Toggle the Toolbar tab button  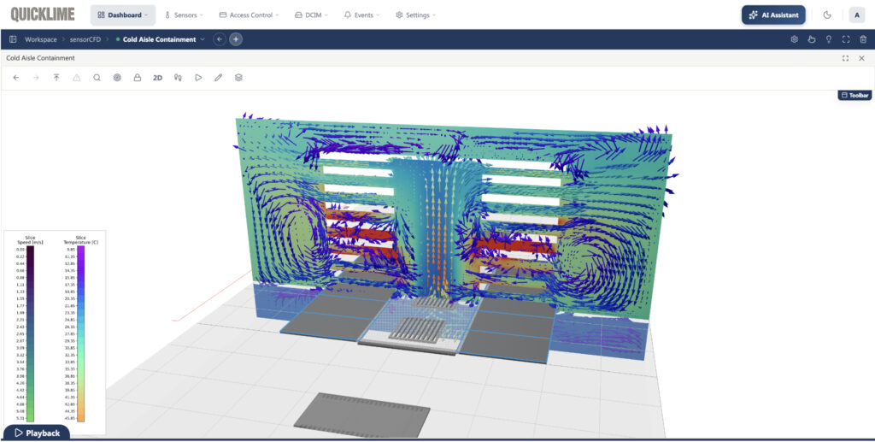pos(854,96)
